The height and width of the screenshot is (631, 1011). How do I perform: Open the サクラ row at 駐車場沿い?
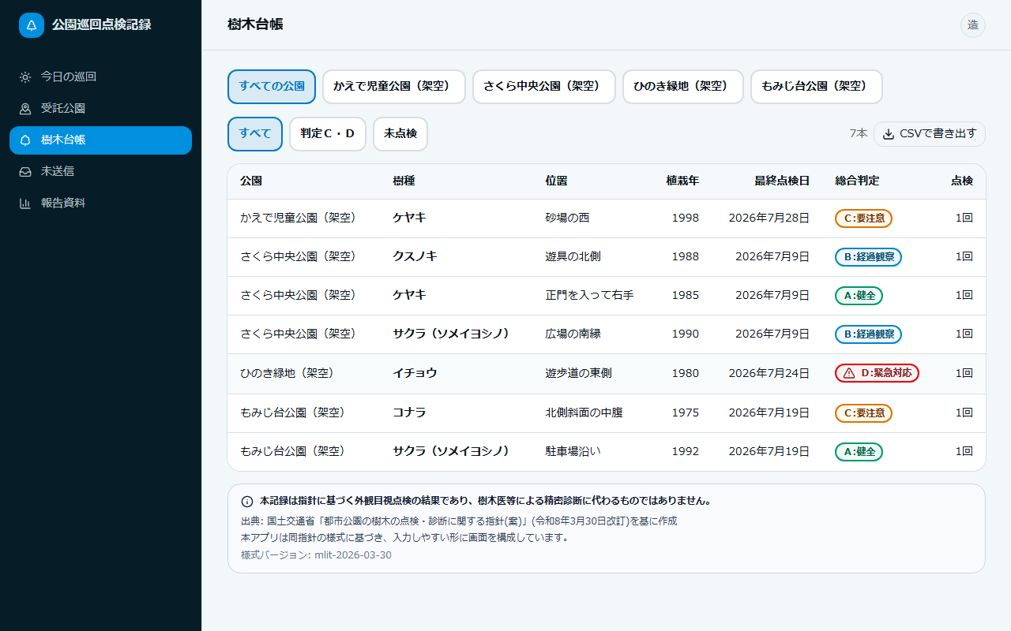607,452
